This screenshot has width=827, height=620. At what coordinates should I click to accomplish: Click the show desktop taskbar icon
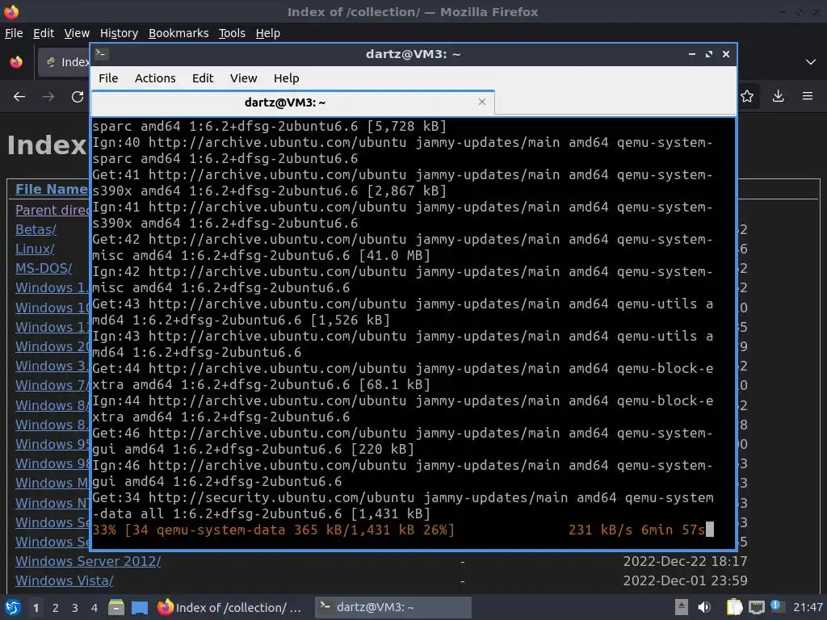(140, 607)
